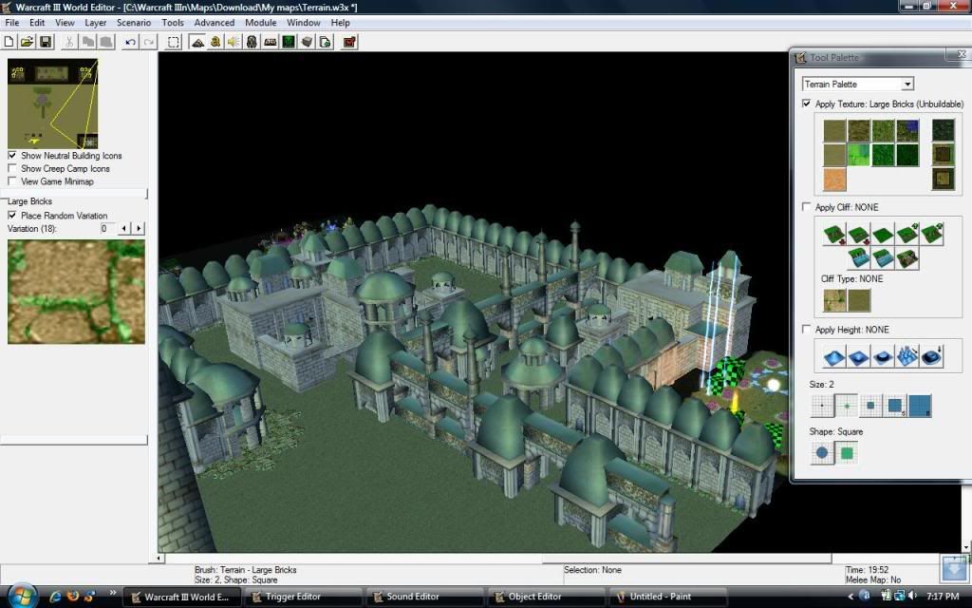The image size is (972, 608).
Task: Select the ramp cliff tool
Action: (907, 257)
